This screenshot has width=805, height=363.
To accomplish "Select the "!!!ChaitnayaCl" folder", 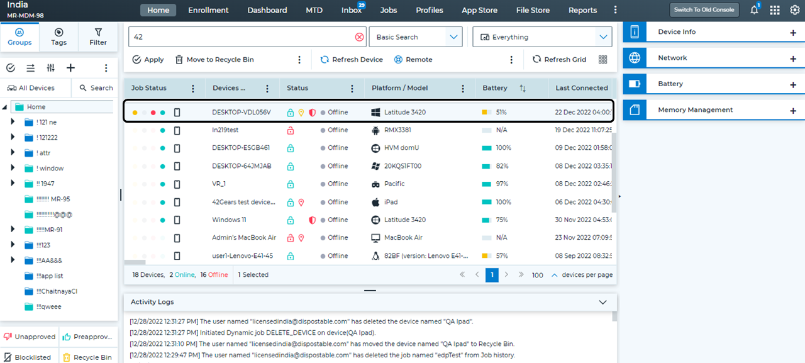I will [50, 291].
